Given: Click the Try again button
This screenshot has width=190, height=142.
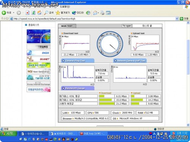Looking at the screenshot, I should coord(127,26).
